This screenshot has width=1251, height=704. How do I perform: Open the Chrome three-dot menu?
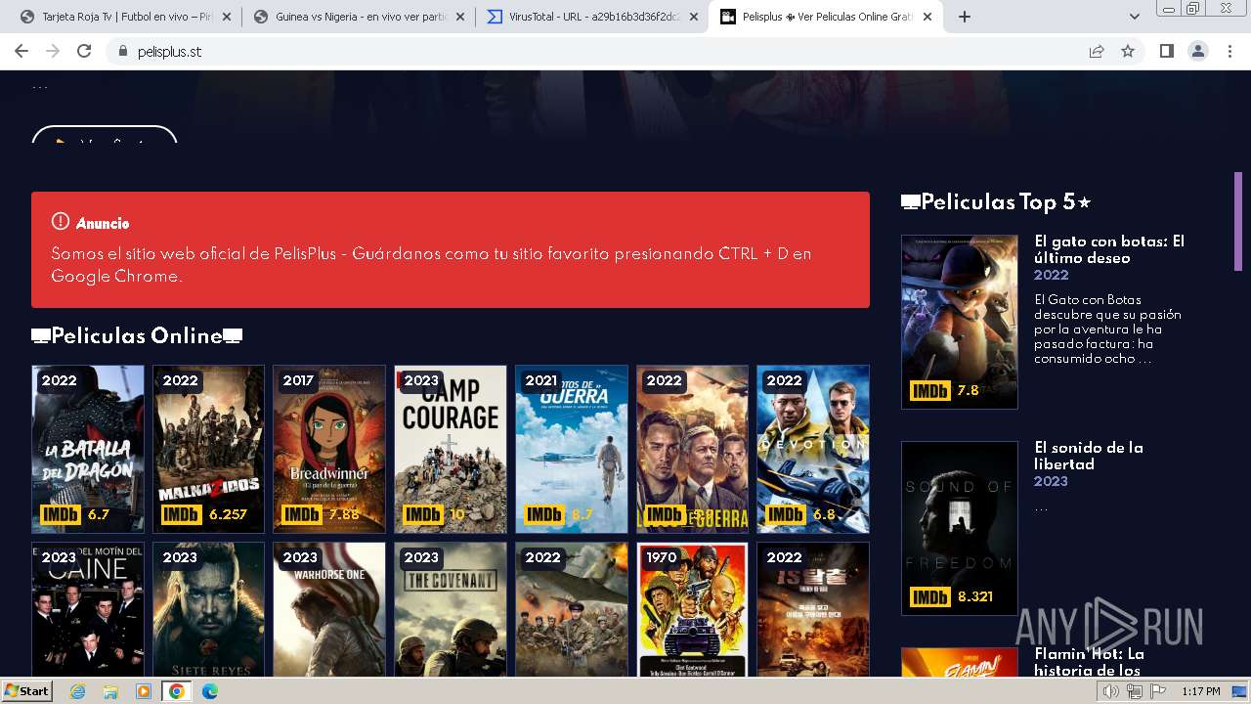pyautogui.click(x=1229, y=51)
